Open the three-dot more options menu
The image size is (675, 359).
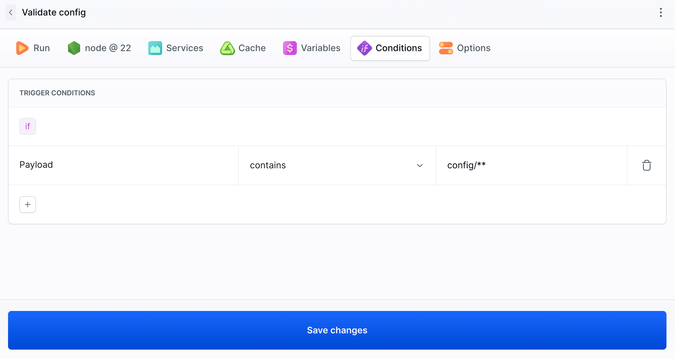click(x=661, y=13)
